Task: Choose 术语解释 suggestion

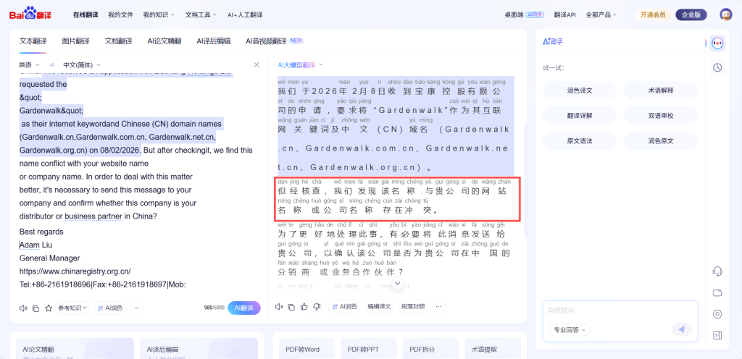Action: coord(661,90)
